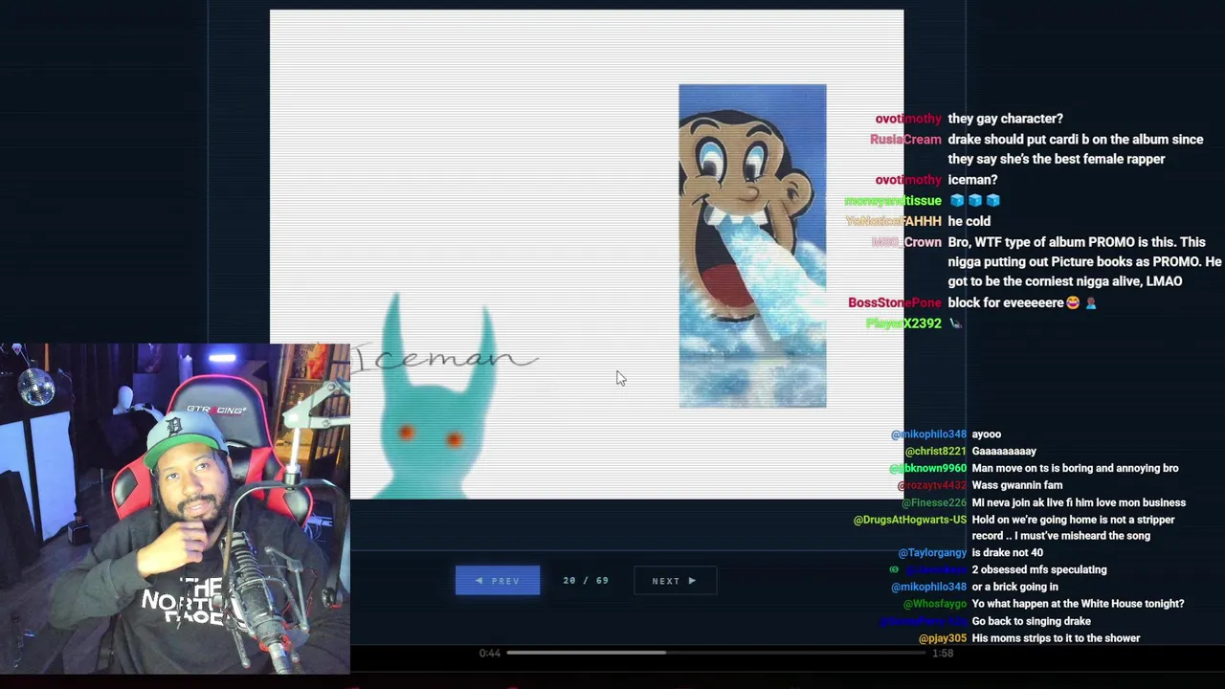Screen dimensions: 1225x689
Task: Click the 1:58 total duration label
Action: [x=943, y=653]
